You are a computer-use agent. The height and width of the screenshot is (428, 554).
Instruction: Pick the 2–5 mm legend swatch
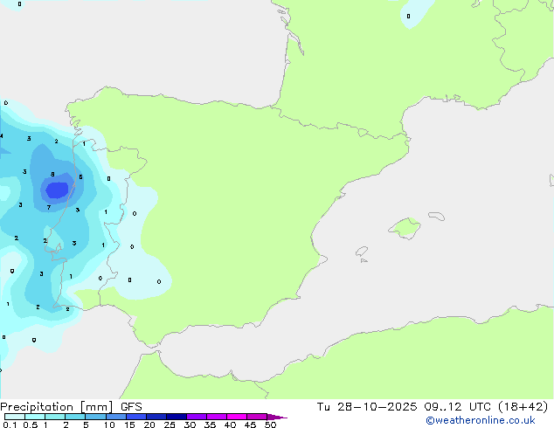coord(75,417)
